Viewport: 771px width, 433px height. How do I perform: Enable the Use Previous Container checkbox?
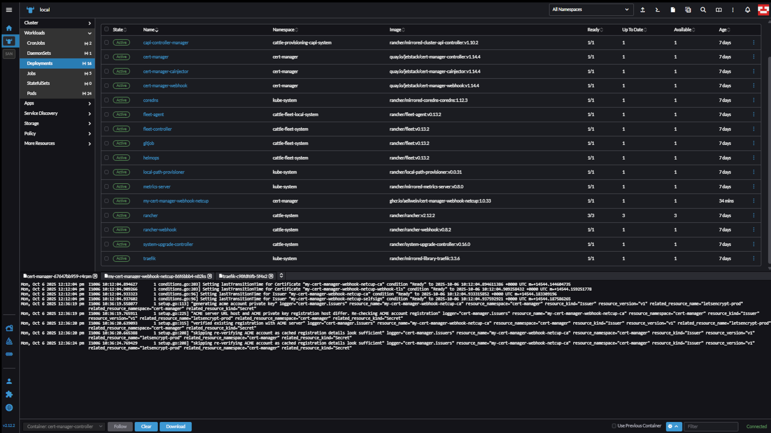(x=614, y=426)
